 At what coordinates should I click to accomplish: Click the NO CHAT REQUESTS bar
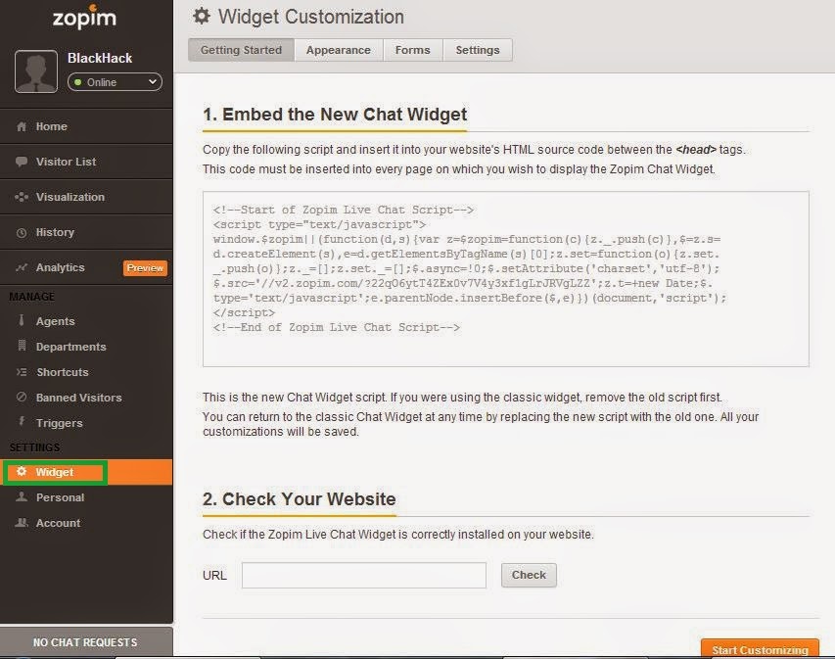pos(86,642)
